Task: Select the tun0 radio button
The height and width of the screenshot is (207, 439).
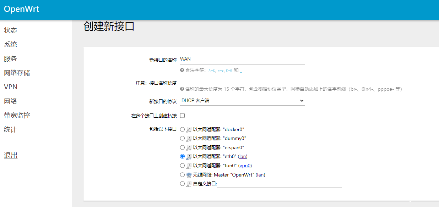Action: pos(183,166)
